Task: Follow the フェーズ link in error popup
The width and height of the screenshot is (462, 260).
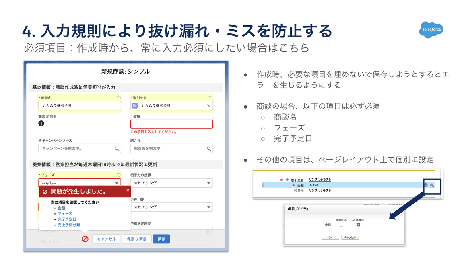Action: point(65,214)
